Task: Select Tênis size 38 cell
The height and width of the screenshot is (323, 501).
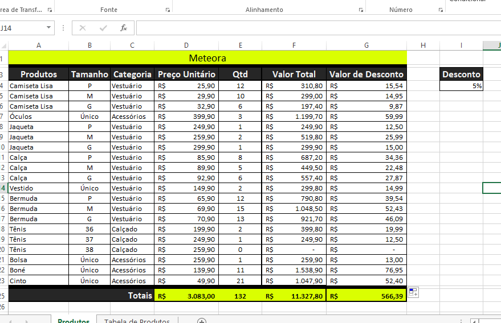Action: pos(90,250)
